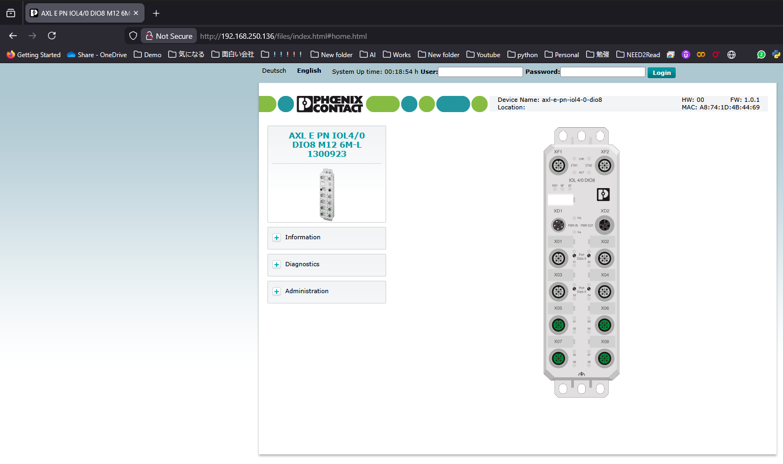783x464 pixels.
Task: Open the Not Secure connection info
Action: click(x=169, y=36)
